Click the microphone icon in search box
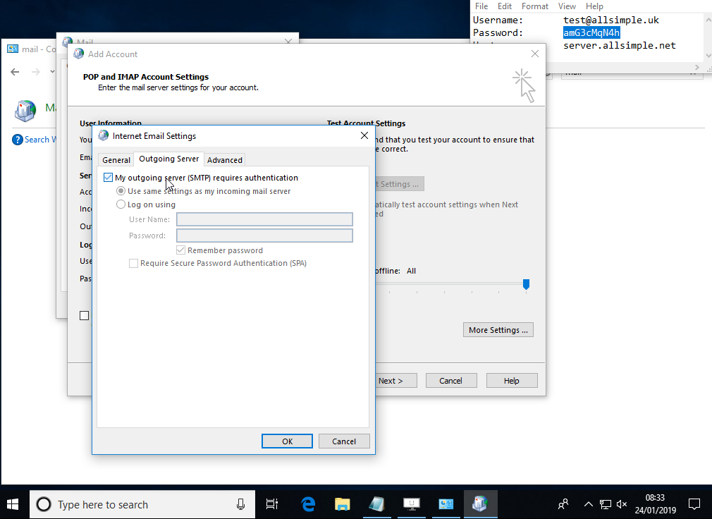This screenshot has height=519, width=712. [240, 504]
